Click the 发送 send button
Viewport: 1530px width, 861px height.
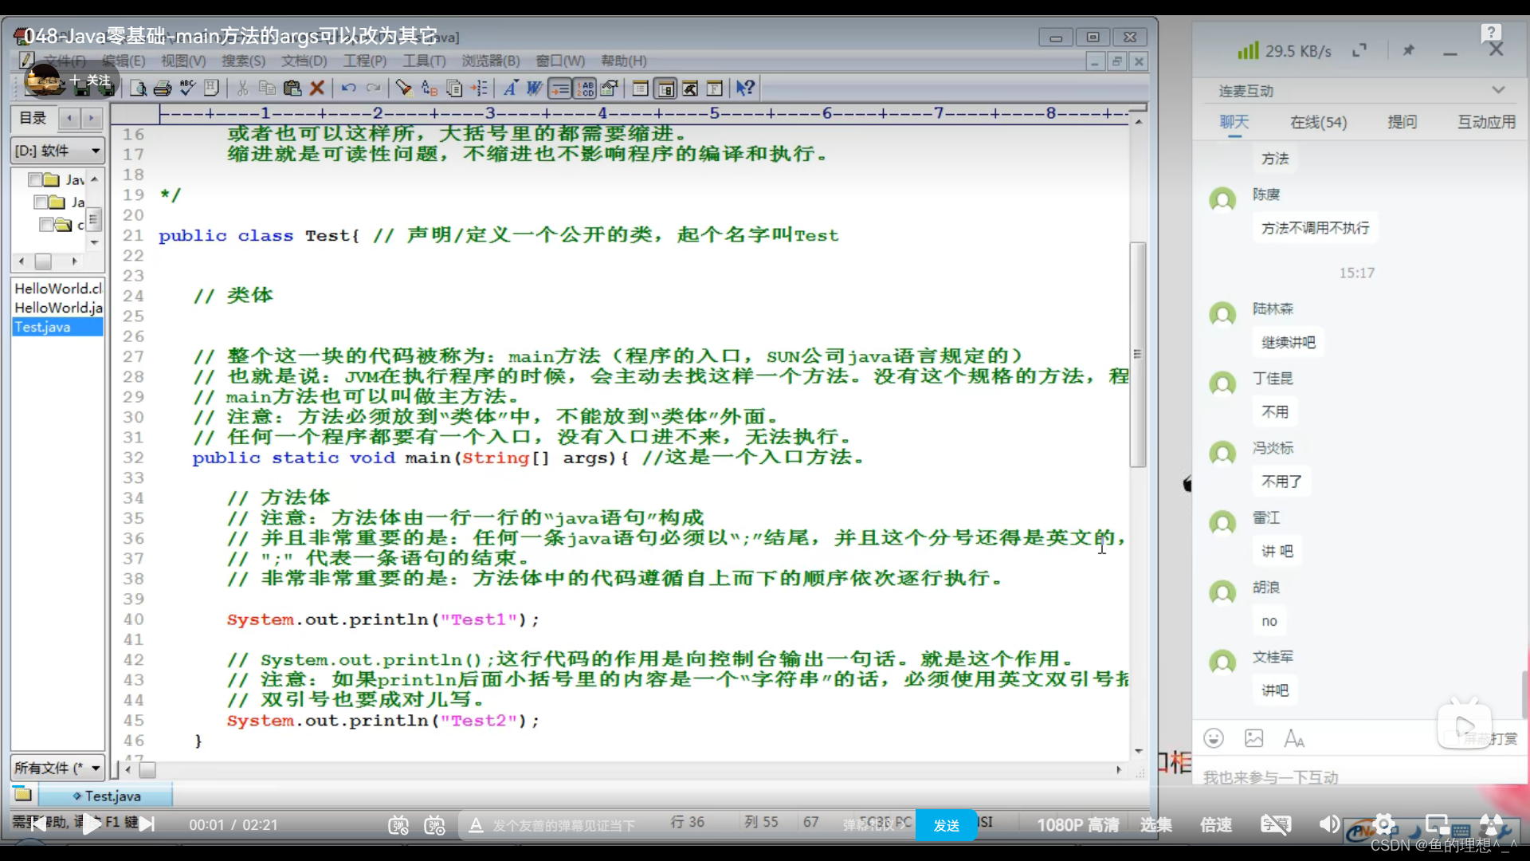pyautogui.click(x=947, y=825)
